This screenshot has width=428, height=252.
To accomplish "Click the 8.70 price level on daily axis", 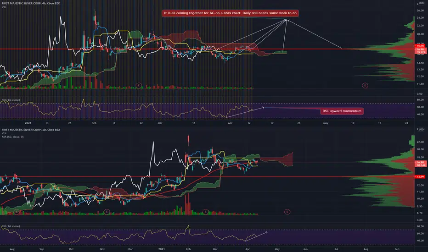I will pyautogui.click(x=420, y=213).
